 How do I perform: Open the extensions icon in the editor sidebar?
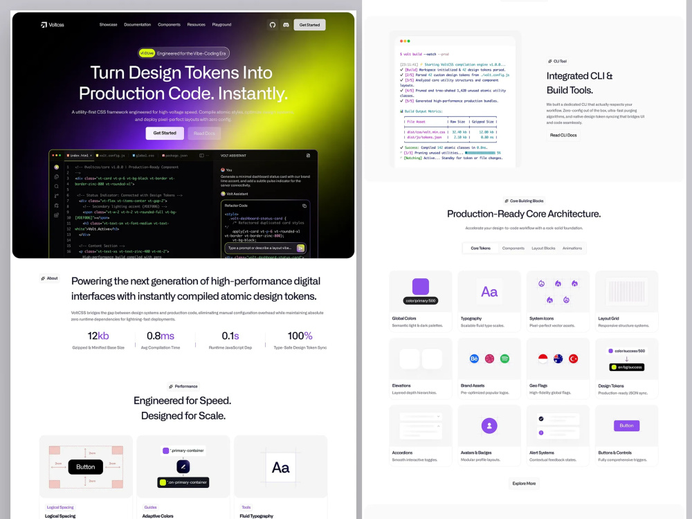(x=57, y=215)
